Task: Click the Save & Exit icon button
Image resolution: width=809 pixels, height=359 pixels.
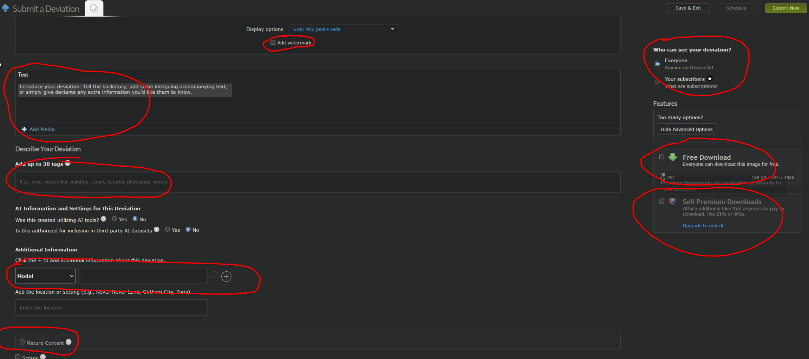Action: coord(688,8)
